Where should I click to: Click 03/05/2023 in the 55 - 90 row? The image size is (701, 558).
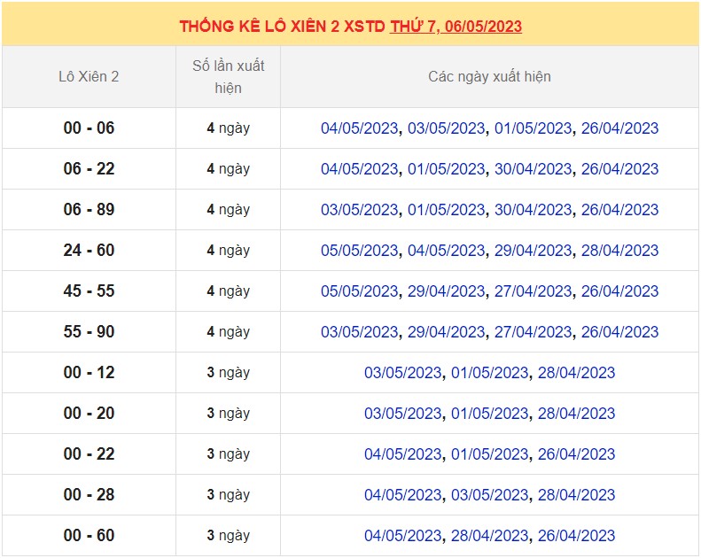(359, 332)
